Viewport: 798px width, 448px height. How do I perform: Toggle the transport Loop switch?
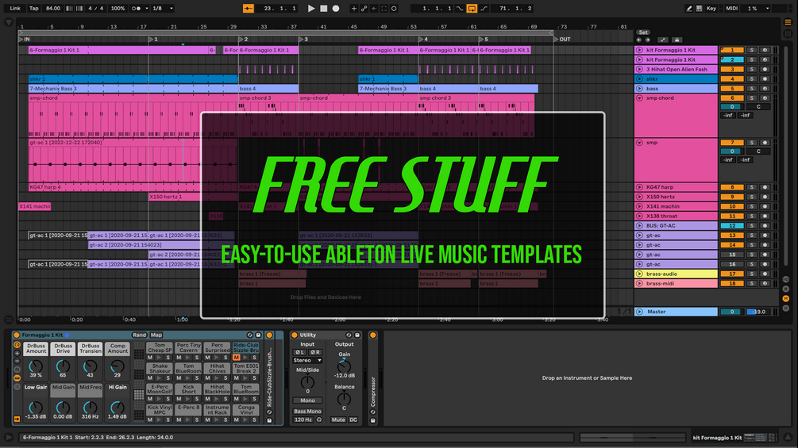472,8
